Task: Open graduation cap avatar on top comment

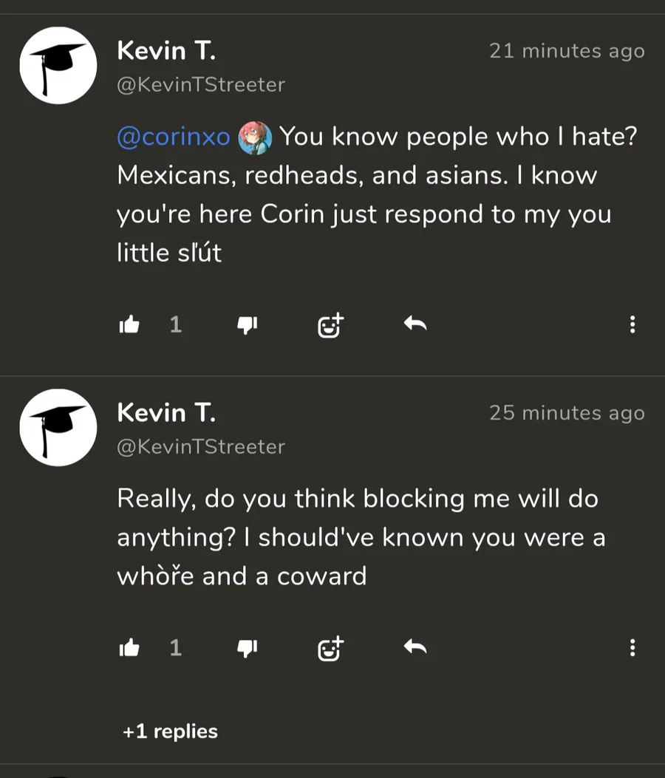Action: point(58,65)
